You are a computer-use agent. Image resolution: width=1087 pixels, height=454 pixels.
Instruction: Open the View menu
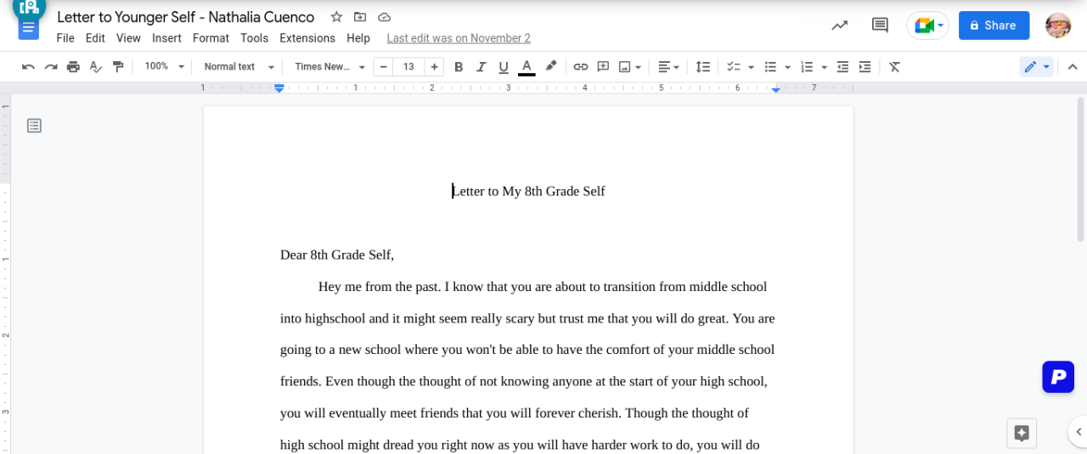[x=128, y=38]
